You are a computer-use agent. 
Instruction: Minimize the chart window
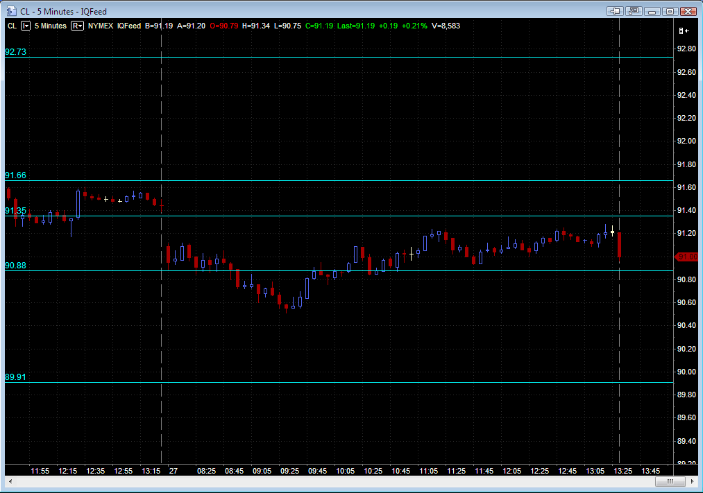[x=652, y=11]
